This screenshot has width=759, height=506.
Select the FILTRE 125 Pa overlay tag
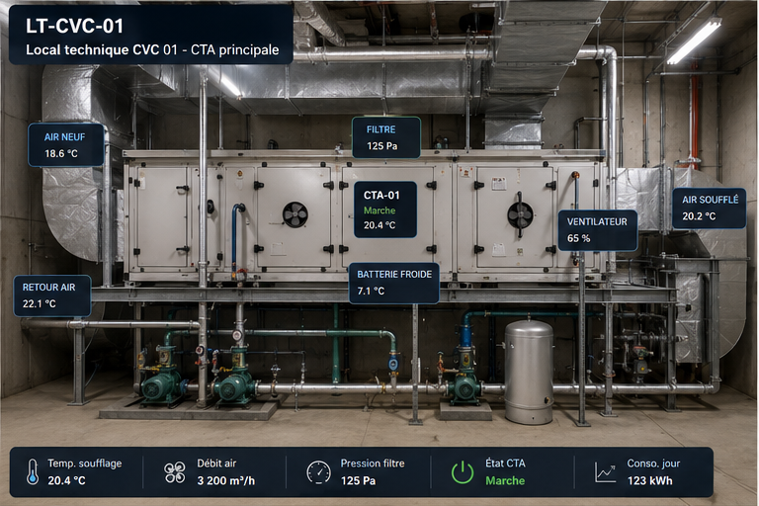click(385, 137)
